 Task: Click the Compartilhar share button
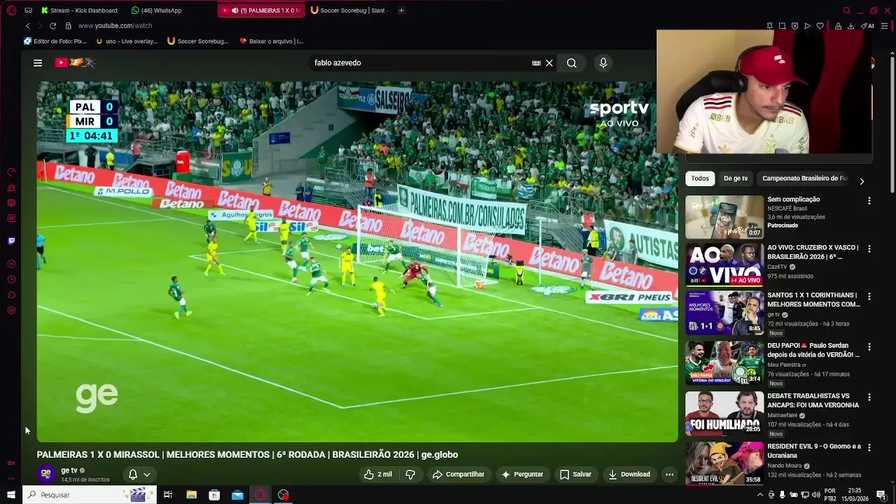click(458, 475)
